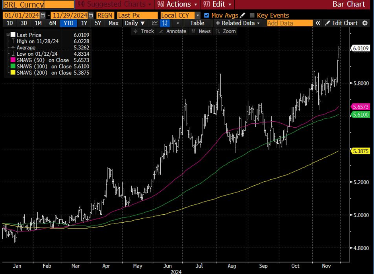Click the Edit Chart button
Viewport: 374px width, 274px height.
[x=341, y=23]
